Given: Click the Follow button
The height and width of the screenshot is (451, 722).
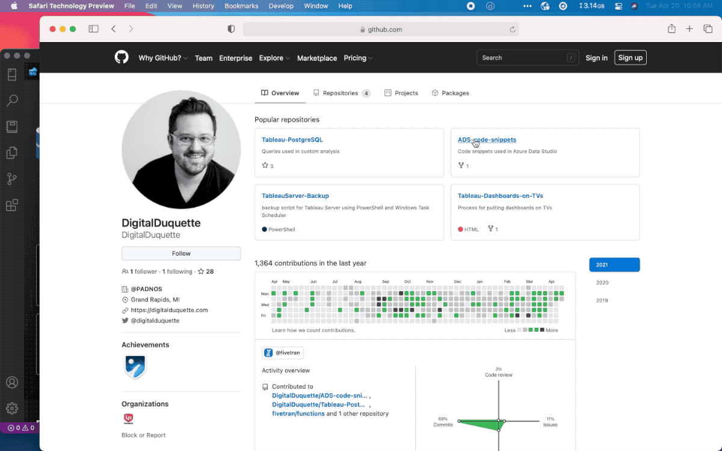Looking at the screenshot, I should [181, 253].
